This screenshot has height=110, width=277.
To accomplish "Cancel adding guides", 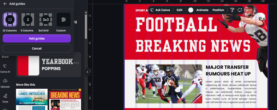I will [37, 48].
